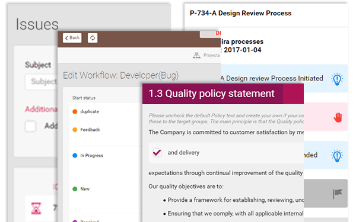The image size is (356, 222).
Task: Click the green New status dot
Action: (75, 189)
